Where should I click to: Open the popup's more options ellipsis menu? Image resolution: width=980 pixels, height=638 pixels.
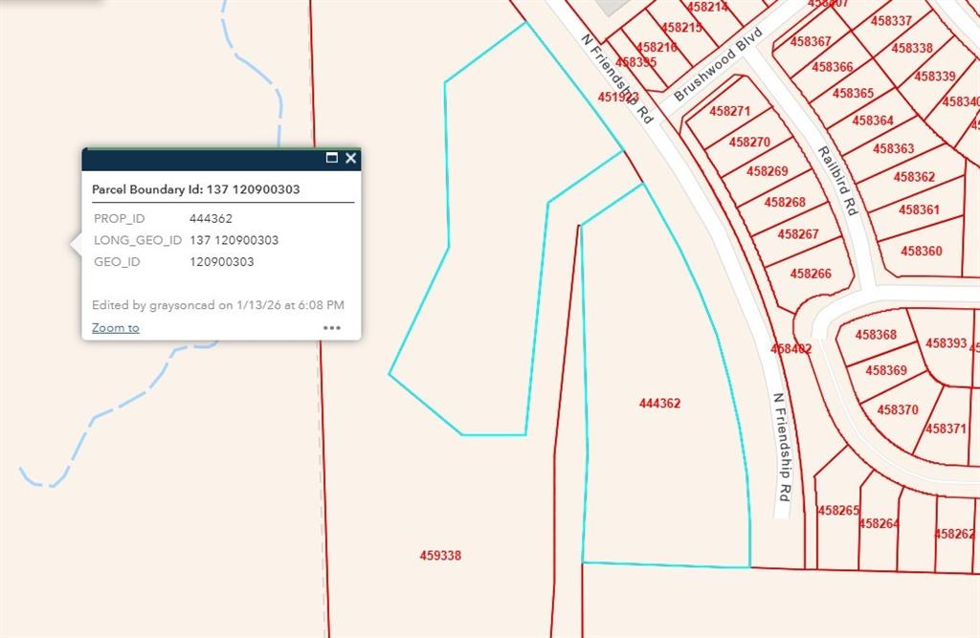[332, 327]
